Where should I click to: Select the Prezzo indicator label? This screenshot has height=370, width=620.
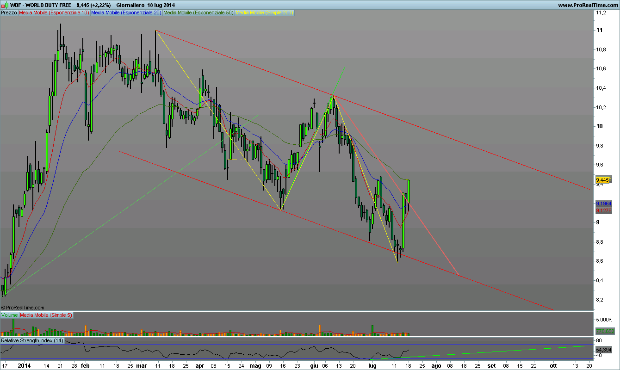(9, 13)
